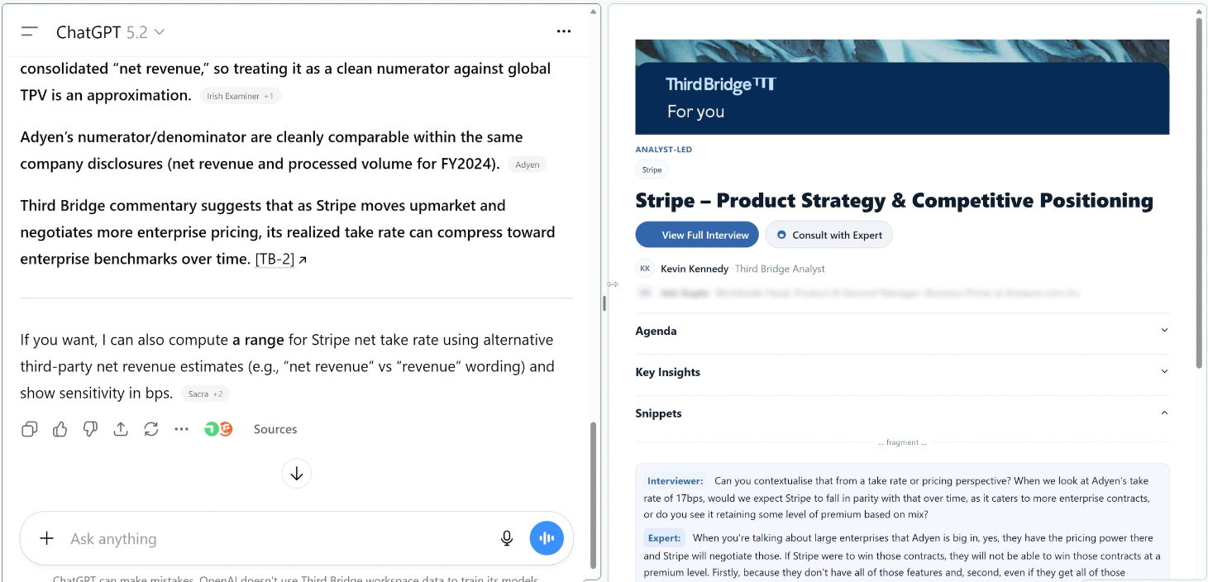Jump to bottom with the down-arrow button
1208x582 pixels.
click(x=297, y=474)
